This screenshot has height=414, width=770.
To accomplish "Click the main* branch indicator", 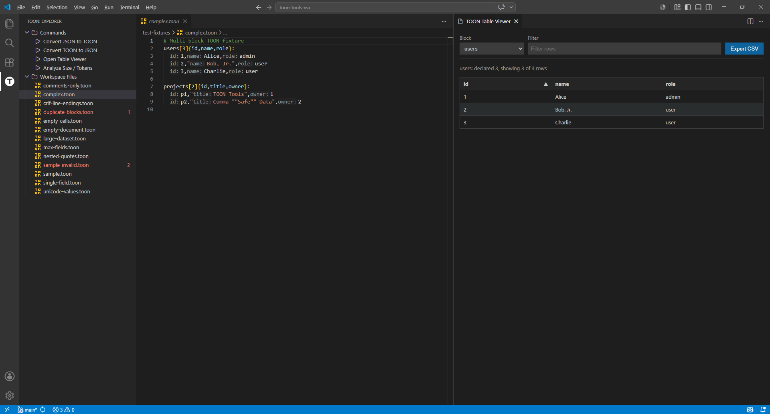I will click(x=27, y=410).
